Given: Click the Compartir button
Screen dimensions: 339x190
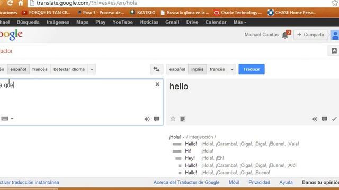Looking at the screenshot, I should pos(311,35).
